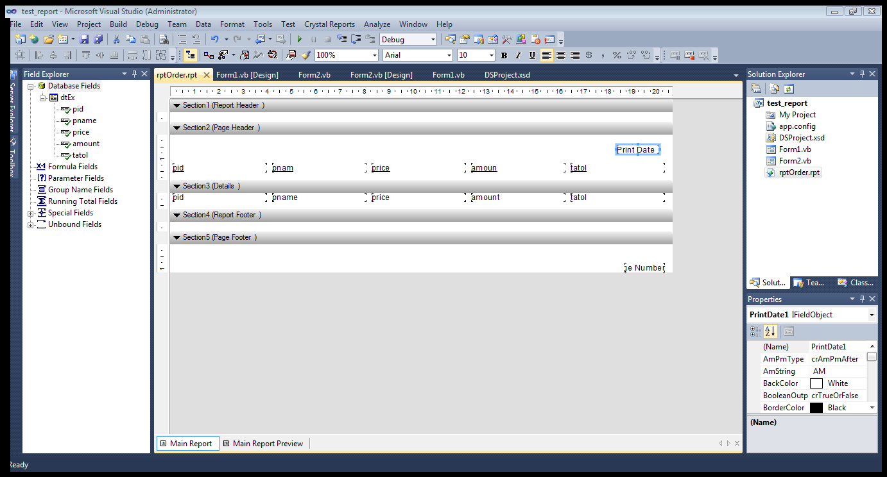
Task: Click the Open File folder icon
Action: [49, 39]
